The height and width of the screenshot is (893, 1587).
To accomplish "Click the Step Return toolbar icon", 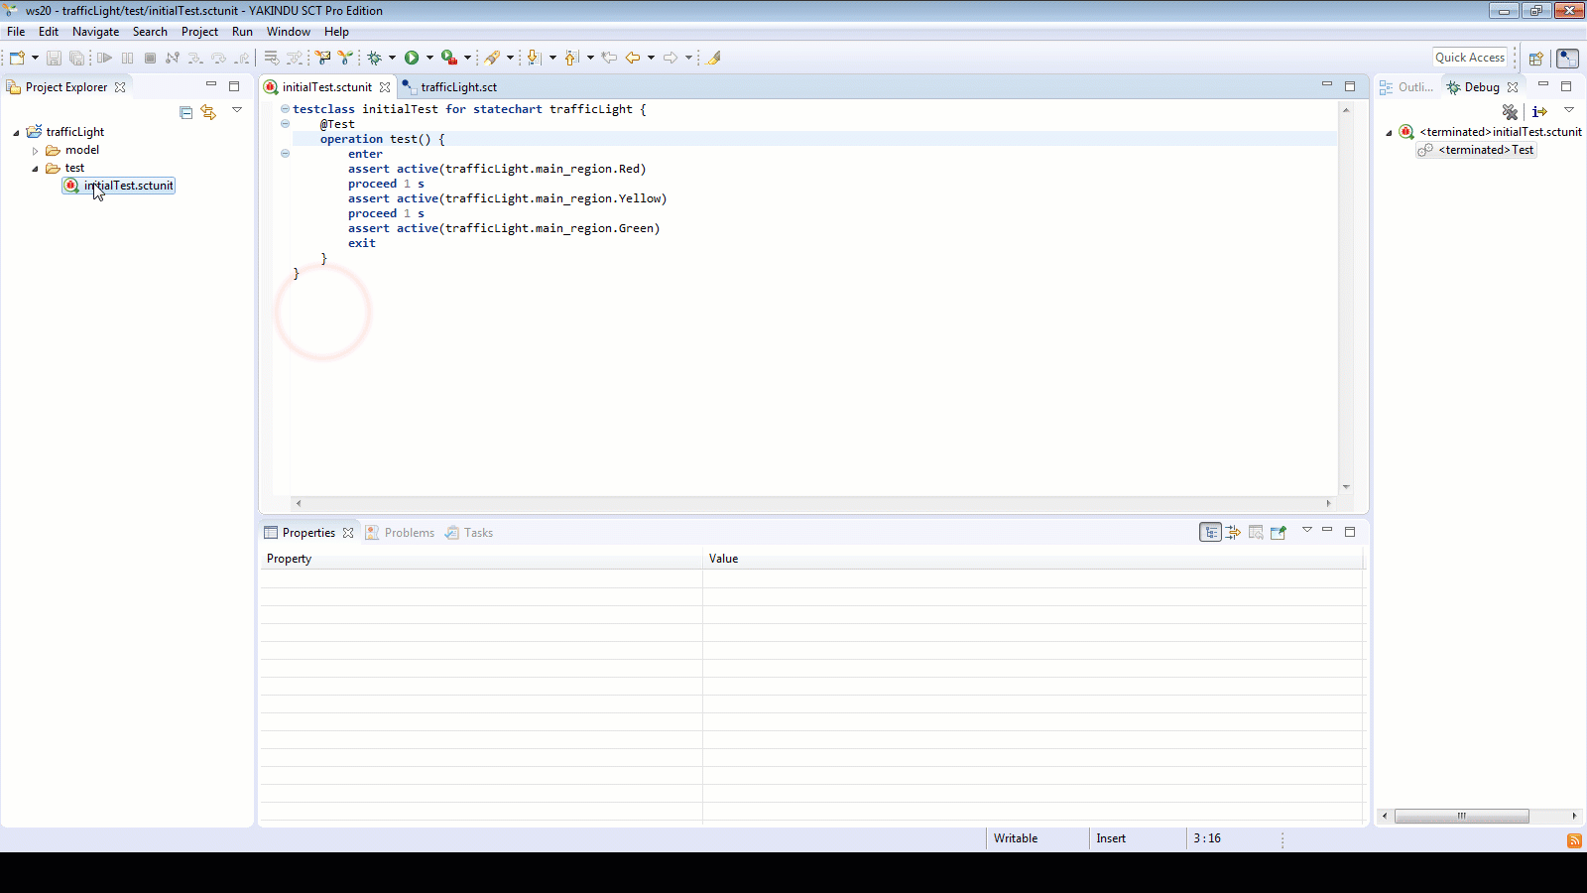I will [241, 58].
